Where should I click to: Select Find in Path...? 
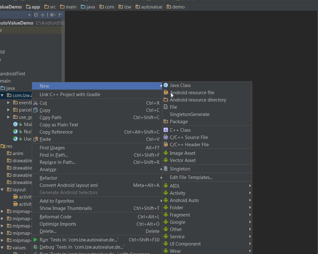coord(97,155)
